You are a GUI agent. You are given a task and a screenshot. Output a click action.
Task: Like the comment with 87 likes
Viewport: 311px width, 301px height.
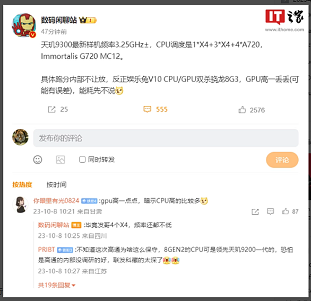(x=286, y=211)
